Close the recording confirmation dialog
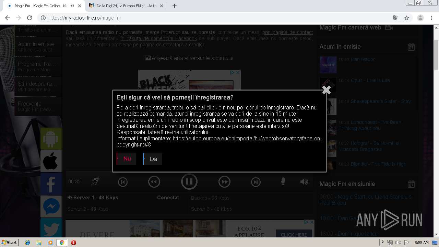 pos(327,90)
